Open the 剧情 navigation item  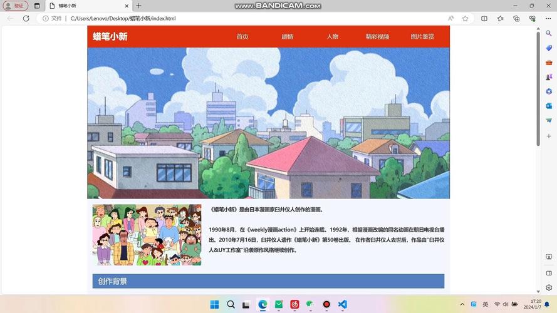click(x=288, y=36)
